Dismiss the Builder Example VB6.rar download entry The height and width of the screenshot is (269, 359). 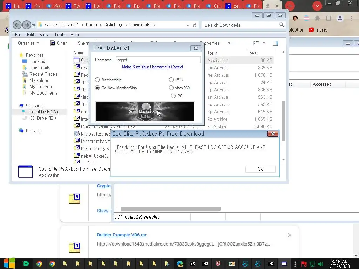click(x=289, y=235)
